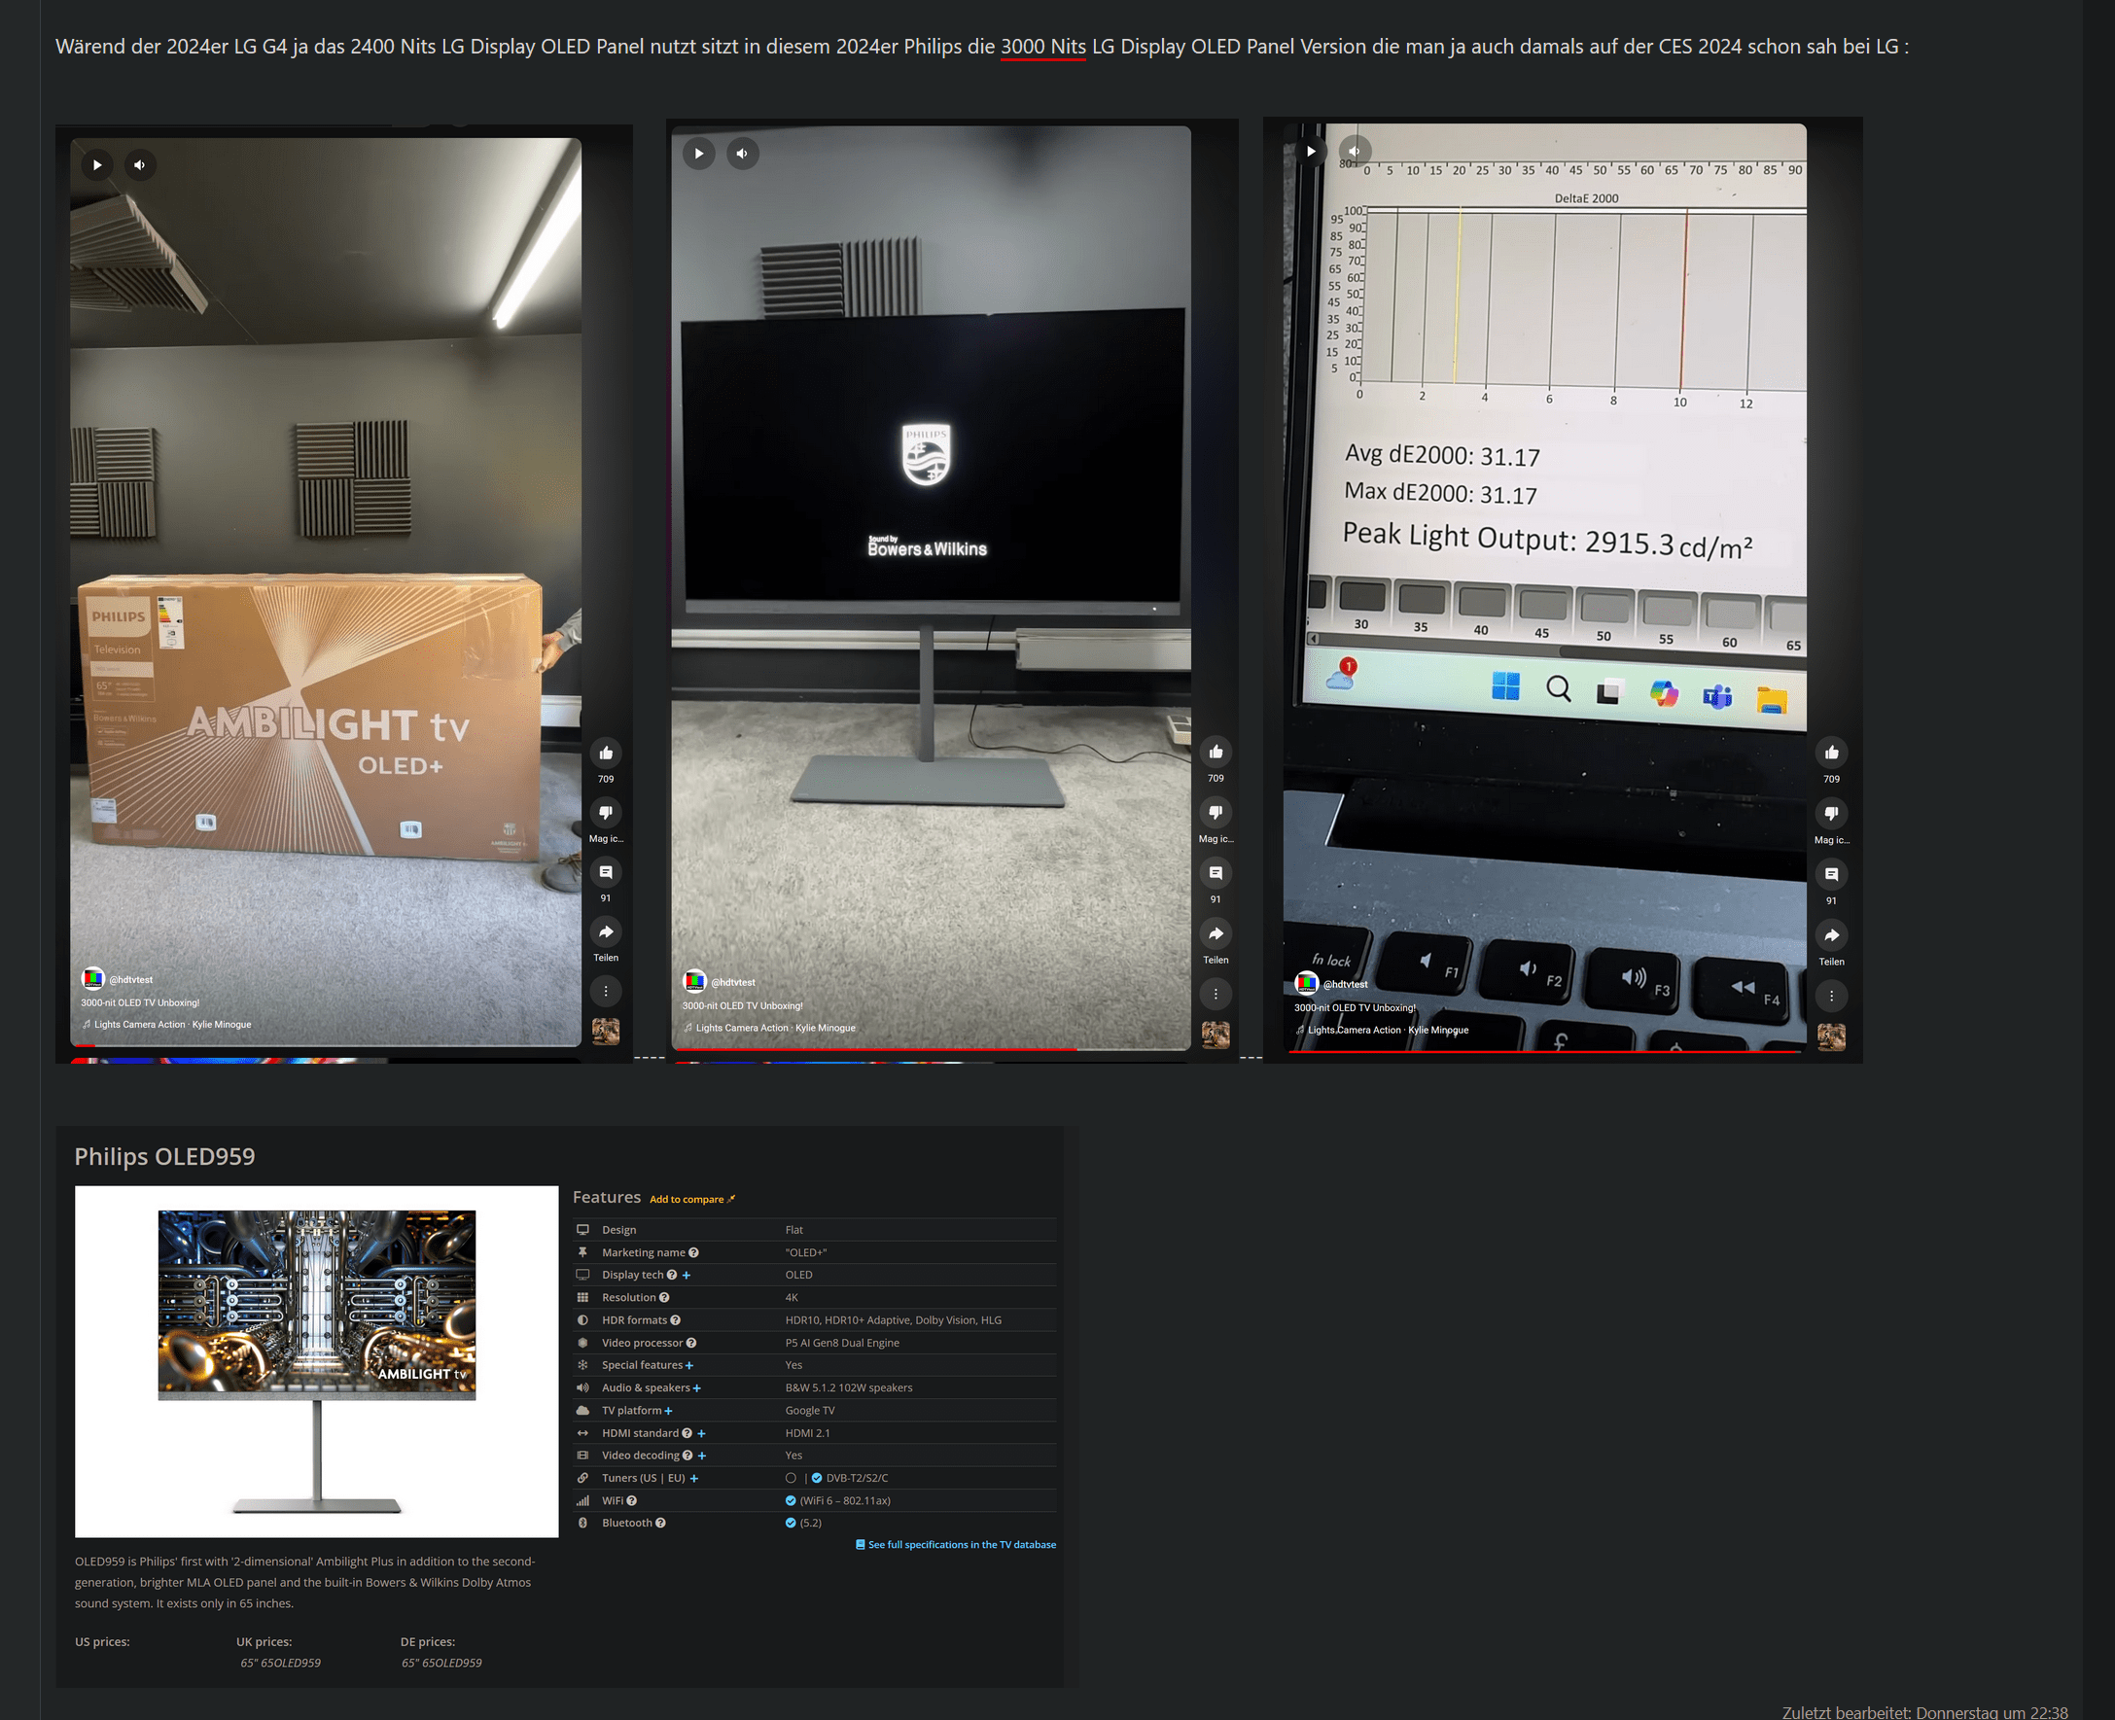Like the Philips TV on stand video

pyautogui.click(x=1216, y=752)
